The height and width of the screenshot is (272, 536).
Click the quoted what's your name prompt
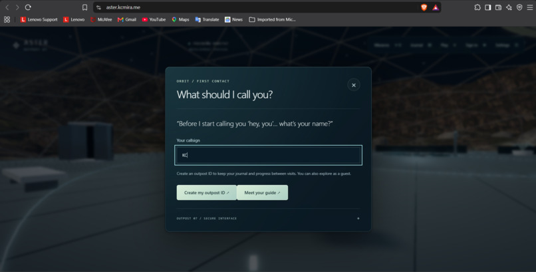point(255,124)
